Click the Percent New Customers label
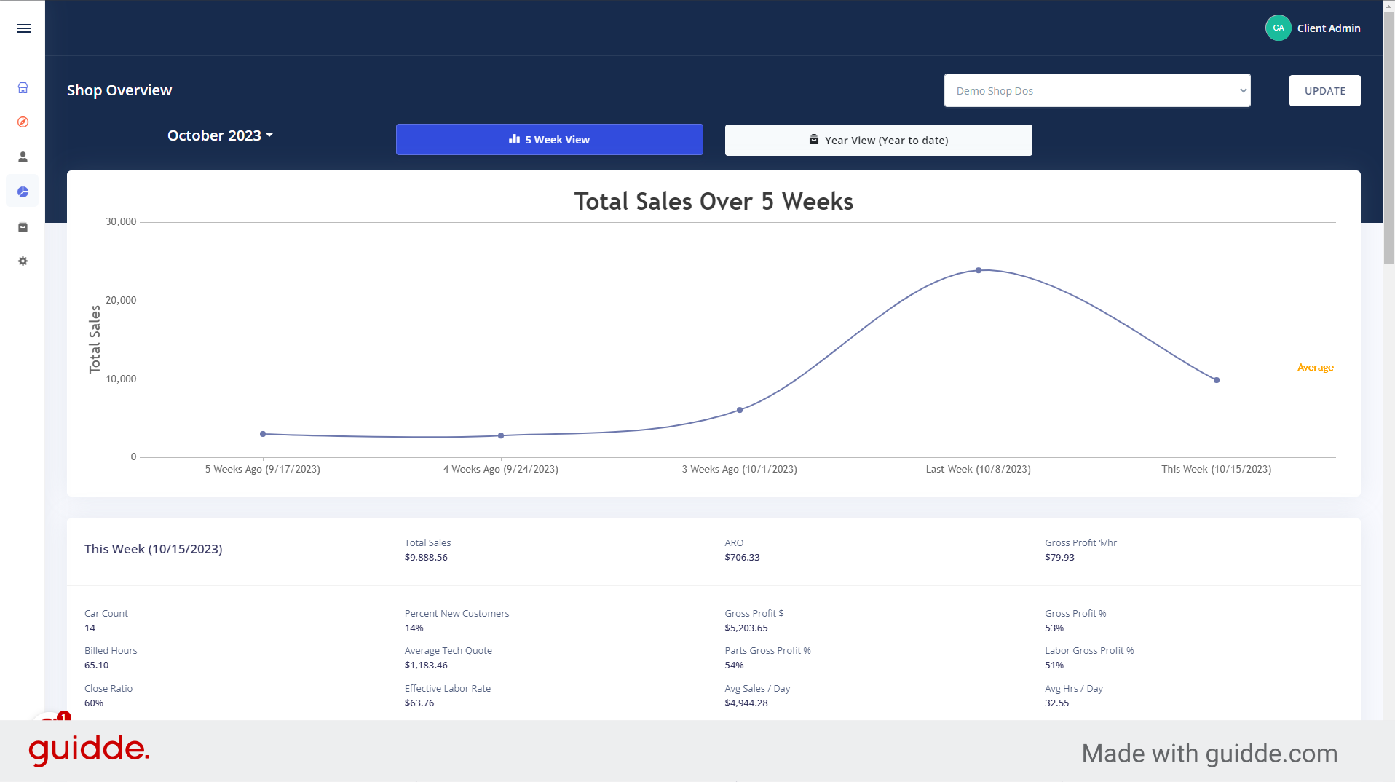This screenshot has width=1395, height=782. pyautogui.click(x=457, y=614)
